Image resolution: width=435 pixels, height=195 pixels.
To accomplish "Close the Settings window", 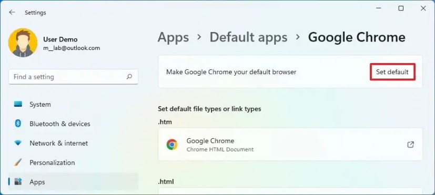I will point(423,8).
